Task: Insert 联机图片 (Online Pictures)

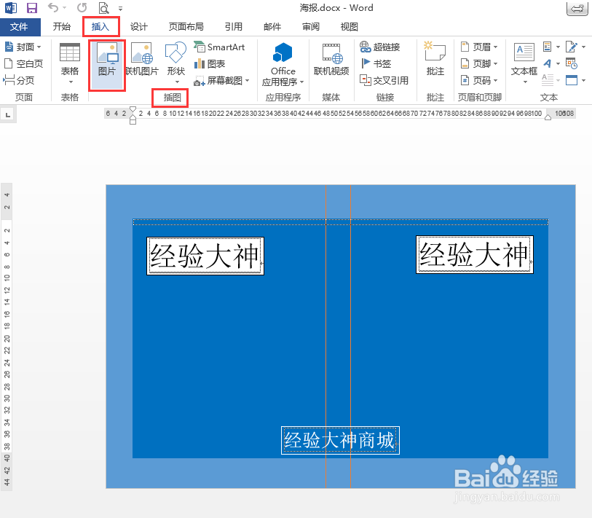Action: tap(142, 60)
